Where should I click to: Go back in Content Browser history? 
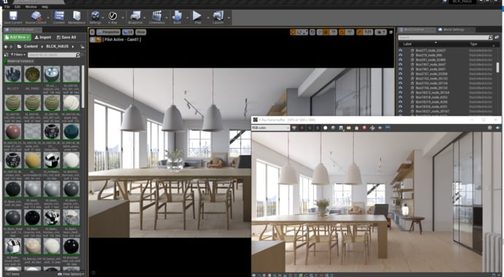(x=6, y=47)
